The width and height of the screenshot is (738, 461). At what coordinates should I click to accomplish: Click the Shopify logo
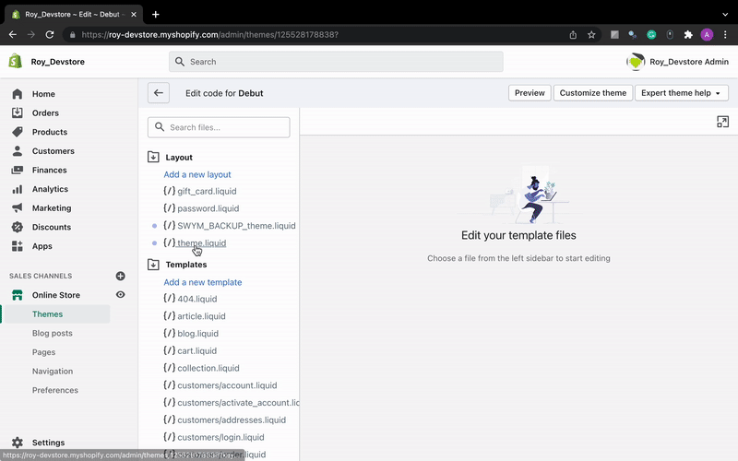(x=16, y=61)
